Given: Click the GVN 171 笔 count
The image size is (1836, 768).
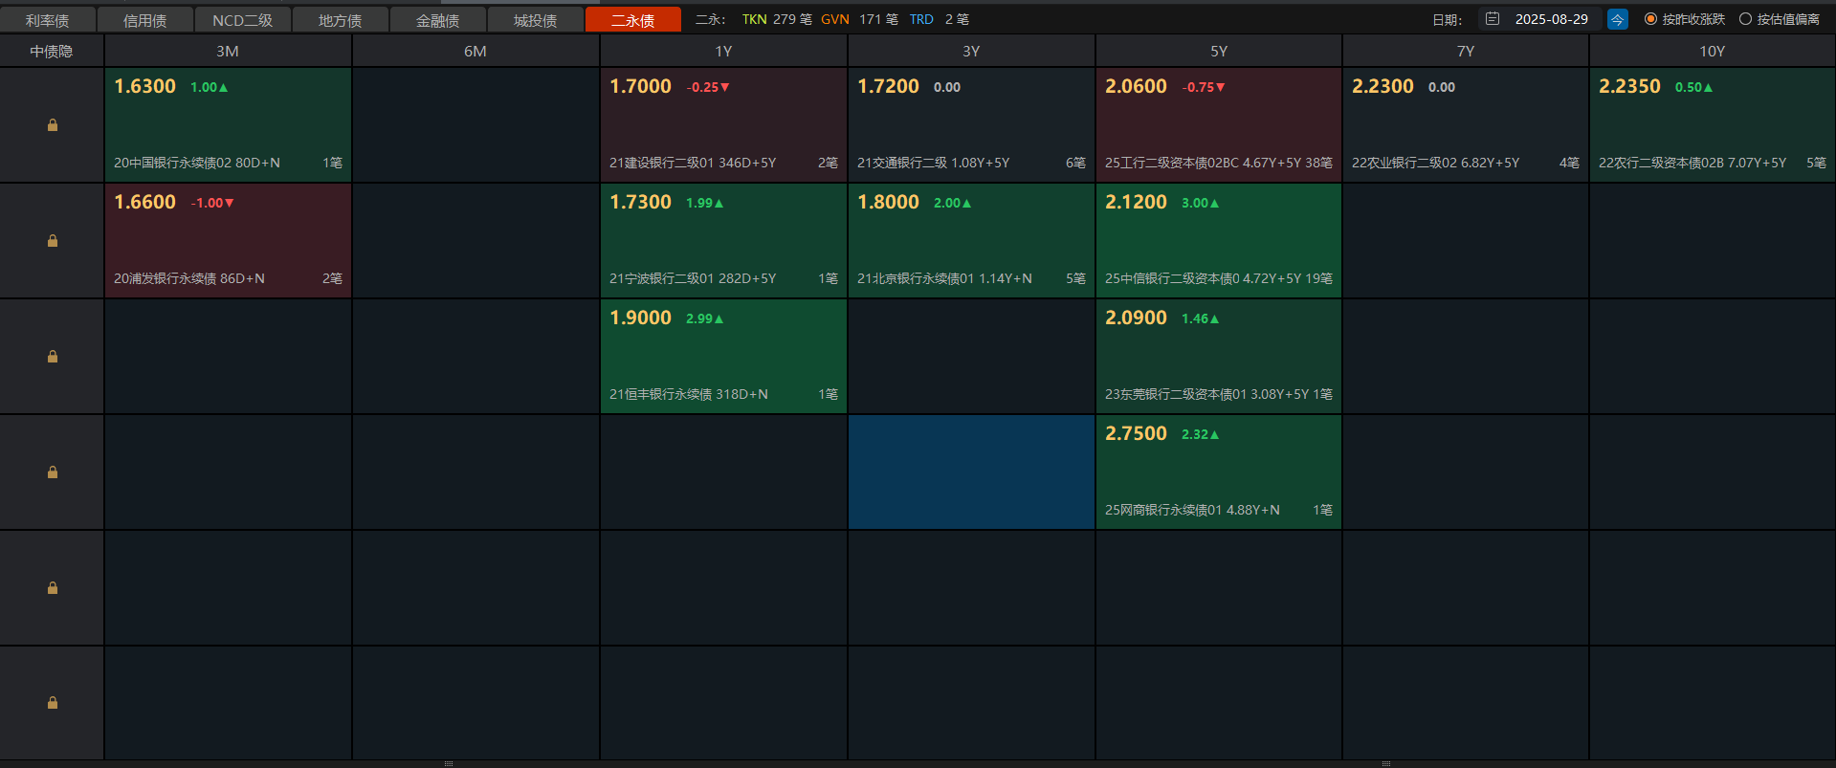Looking at the screenshot, I should click(859, 19).
